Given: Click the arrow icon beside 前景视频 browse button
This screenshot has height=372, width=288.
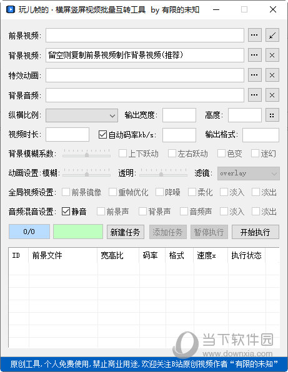Looking at the screenshot, I should (272, 35).
